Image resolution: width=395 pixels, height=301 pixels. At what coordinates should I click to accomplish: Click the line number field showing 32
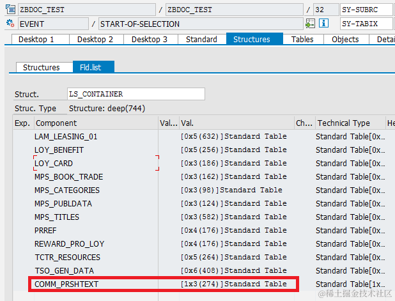326,10
